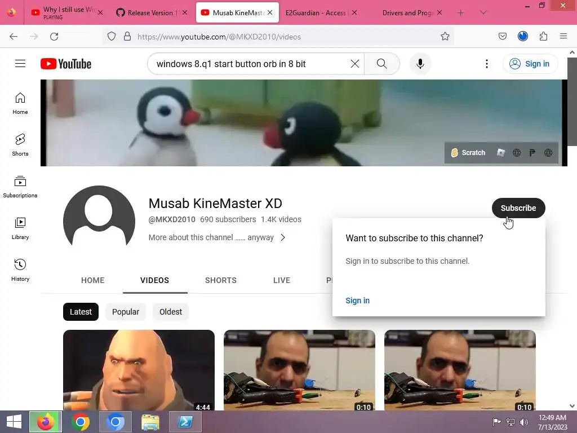Open YouTube settings three-dot menu
This screenshot has width=577, height=433.
(x=486, y=64)
